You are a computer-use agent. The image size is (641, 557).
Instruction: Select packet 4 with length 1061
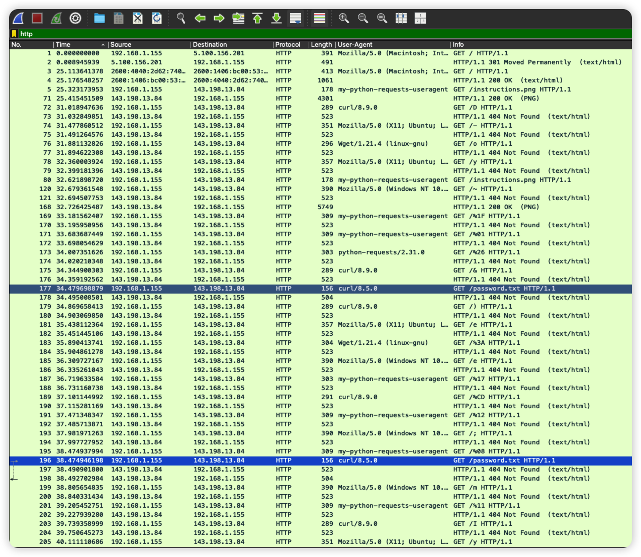[x=320, y=80]
